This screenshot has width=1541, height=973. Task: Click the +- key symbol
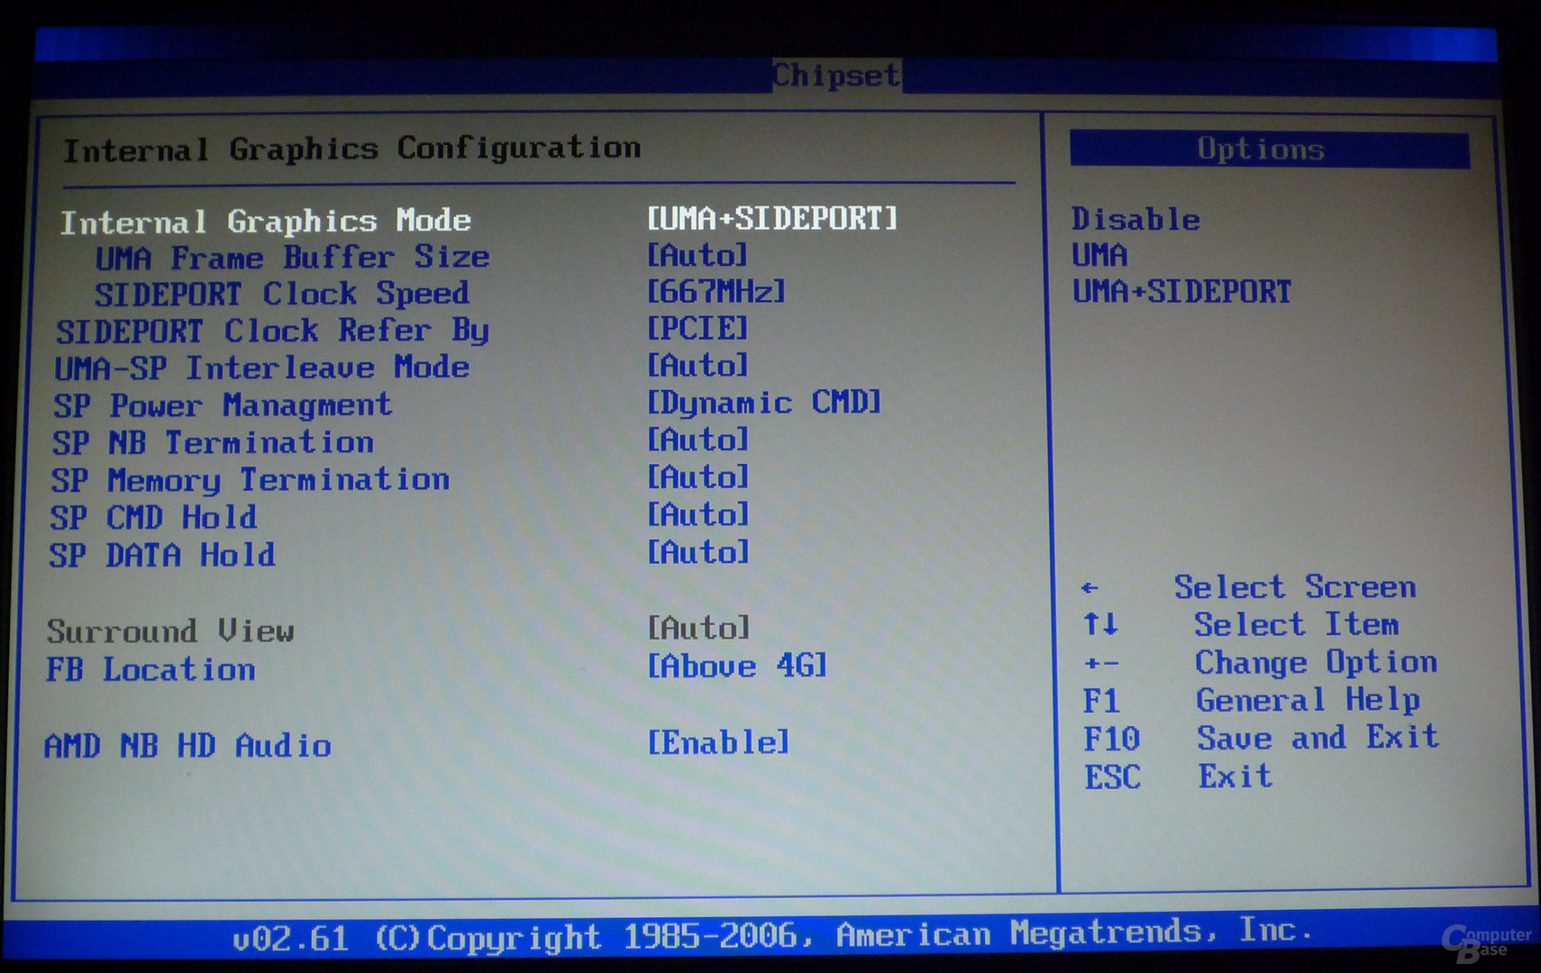coord(1101,664)
